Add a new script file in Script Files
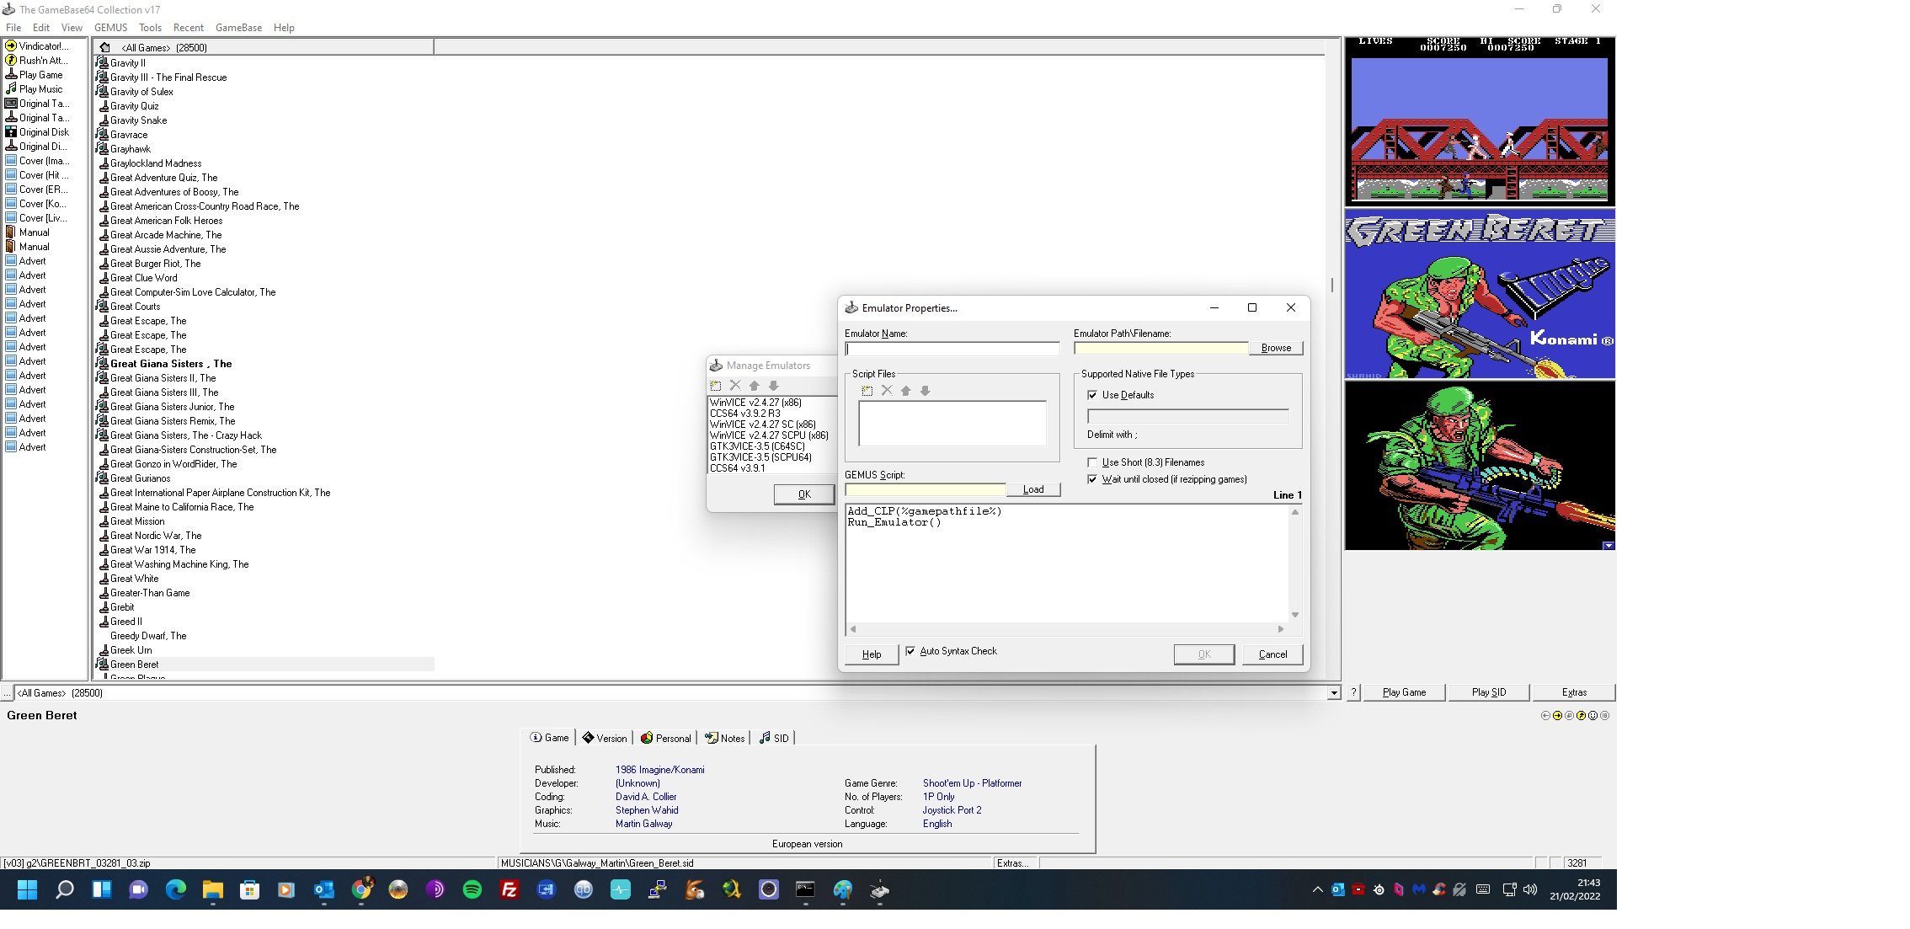This screenshot has width=1910, height=929. (x=867, y=391)
